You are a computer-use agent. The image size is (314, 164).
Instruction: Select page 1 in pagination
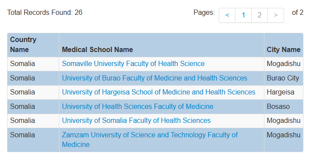pyautogui.click(x=243, y=15)
